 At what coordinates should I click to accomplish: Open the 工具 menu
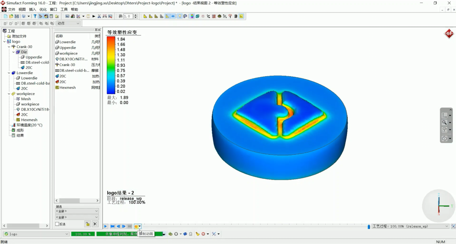click(x=64, y=10)
